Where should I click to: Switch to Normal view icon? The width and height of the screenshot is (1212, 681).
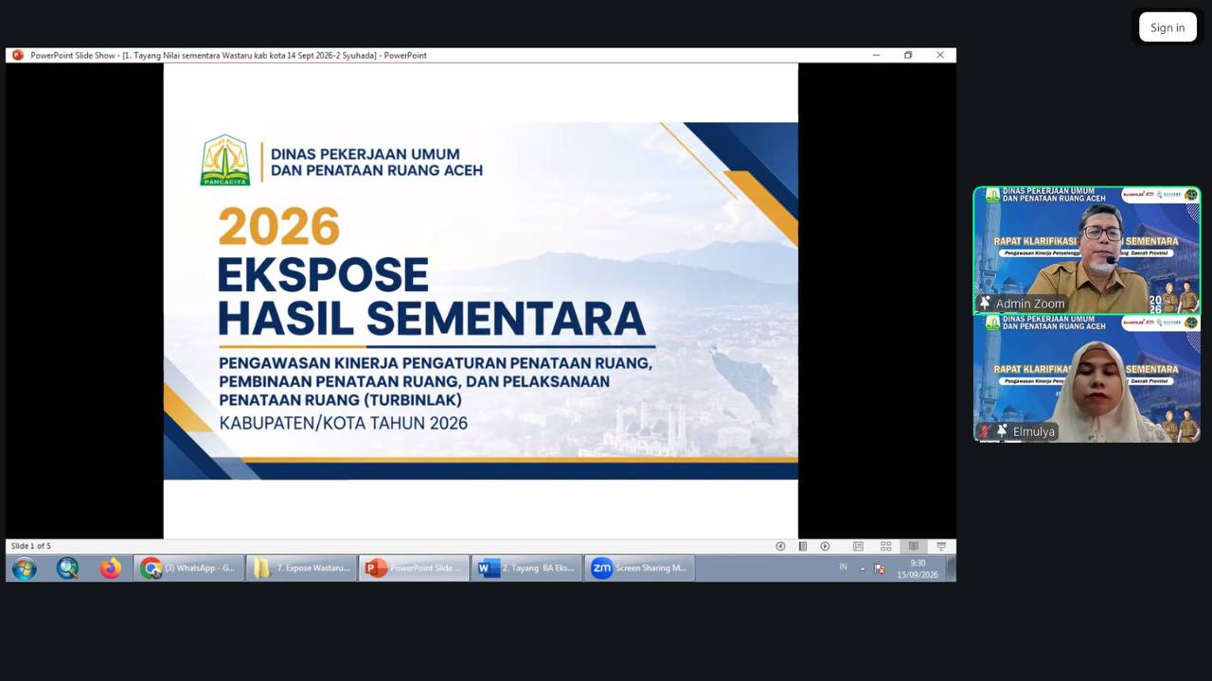(x=858, y=546)
